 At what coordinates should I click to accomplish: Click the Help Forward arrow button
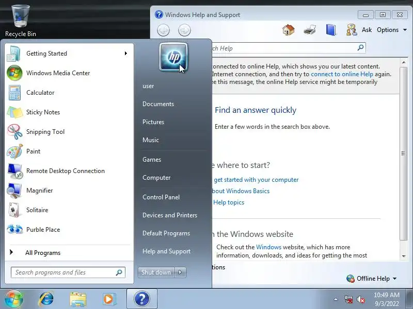pyautogui.click(x=184, y=30)
